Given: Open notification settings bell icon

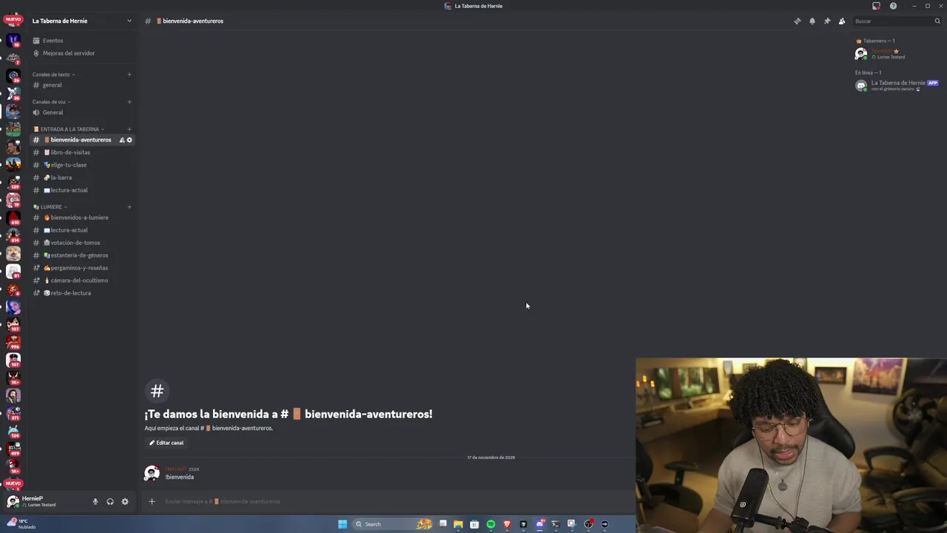Looking at the screenshot, I should [812, 21].
